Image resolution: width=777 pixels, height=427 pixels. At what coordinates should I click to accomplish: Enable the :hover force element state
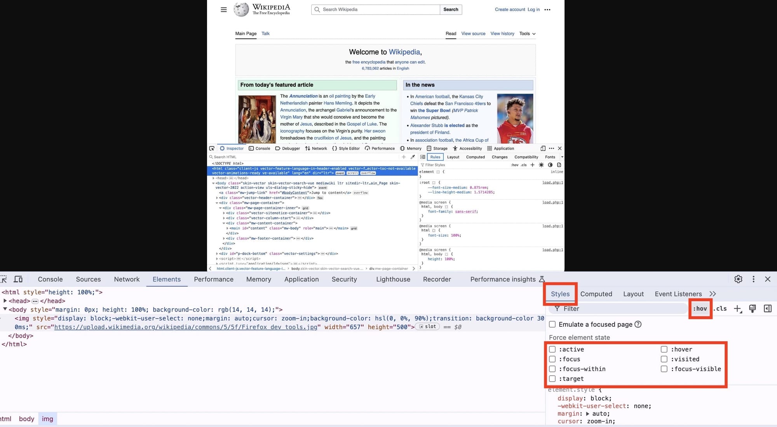click(x=664, y=349)
